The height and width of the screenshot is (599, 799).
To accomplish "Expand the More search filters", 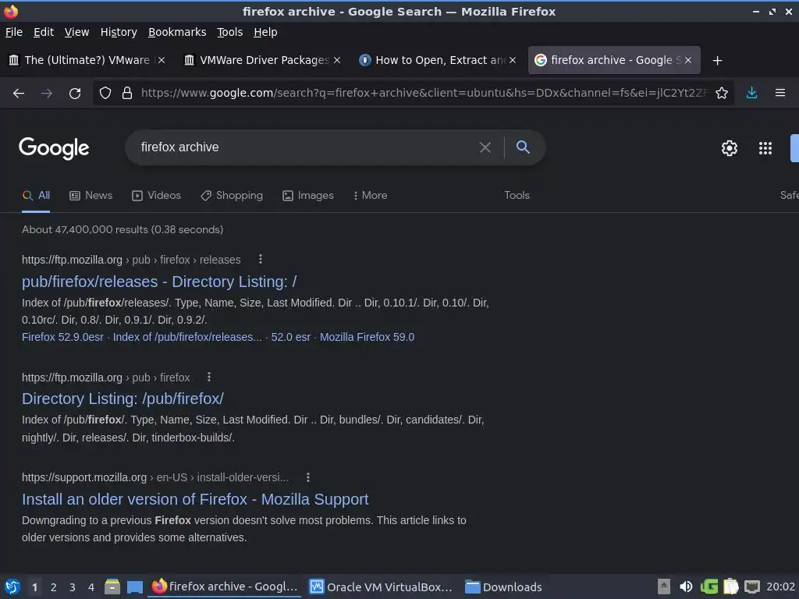I will pos(370,196).
